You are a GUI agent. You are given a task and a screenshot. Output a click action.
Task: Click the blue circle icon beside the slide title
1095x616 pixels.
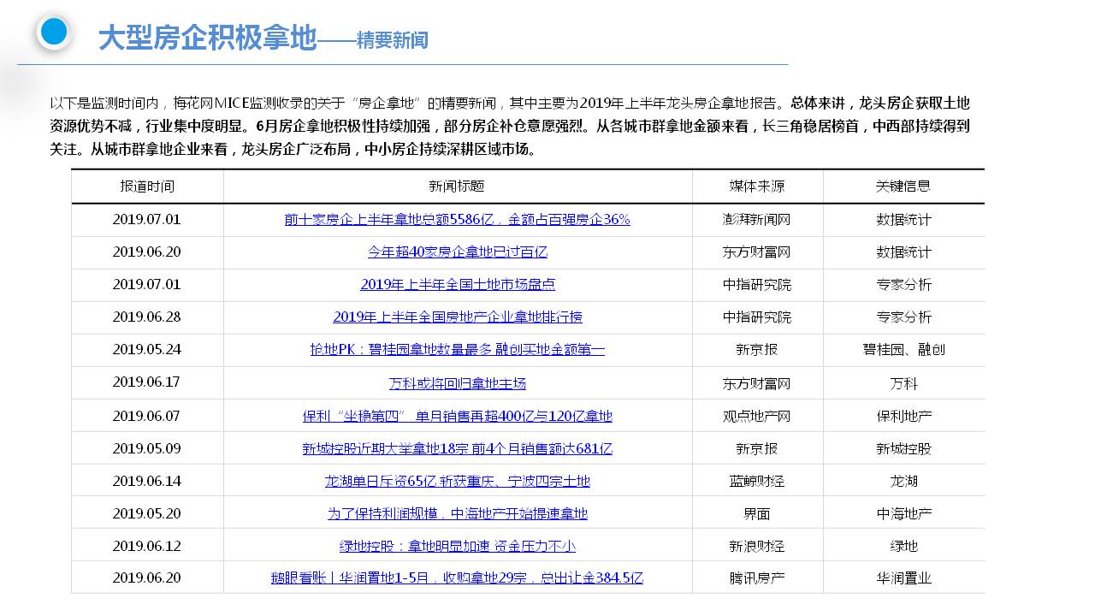coord(54,33)
